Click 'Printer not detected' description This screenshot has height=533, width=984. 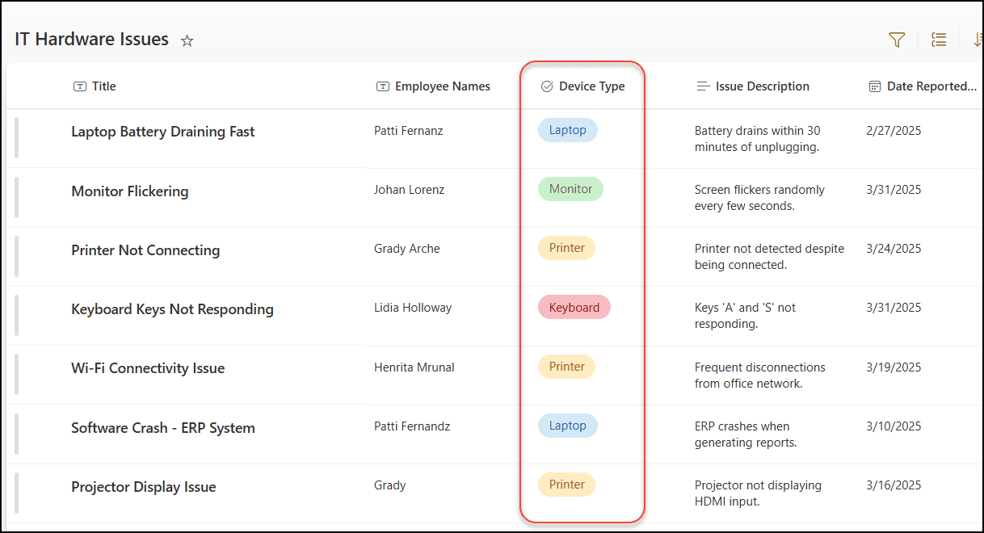[769, 257]
